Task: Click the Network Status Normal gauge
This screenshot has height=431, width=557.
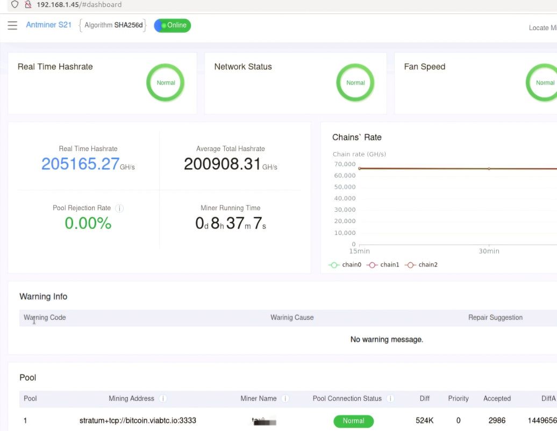Action: coord(355,83)
